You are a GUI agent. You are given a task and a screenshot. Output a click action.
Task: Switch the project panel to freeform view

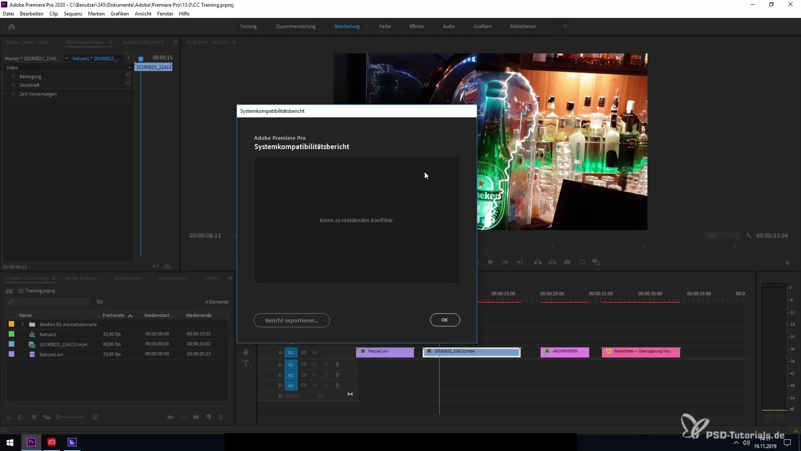tap(47, 417)
